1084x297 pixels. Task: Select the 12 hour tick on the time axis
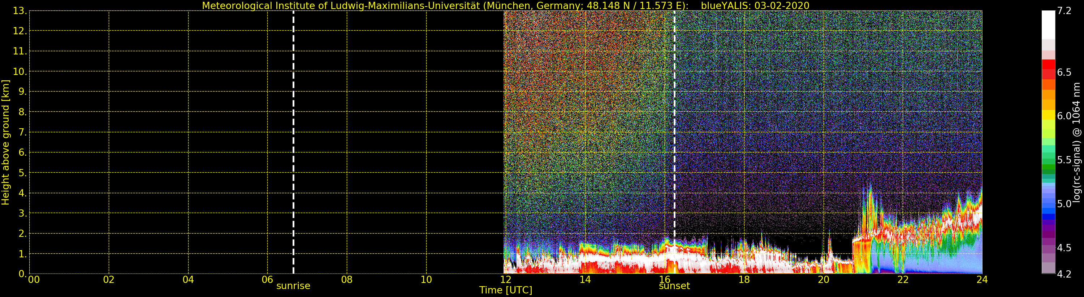click(505, 280)
